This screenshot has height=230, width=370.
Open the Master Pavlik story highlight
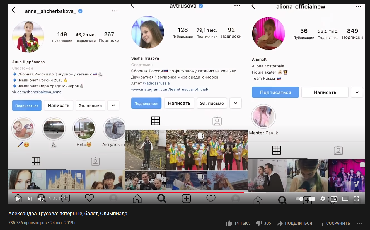click(x=263, y=116)
